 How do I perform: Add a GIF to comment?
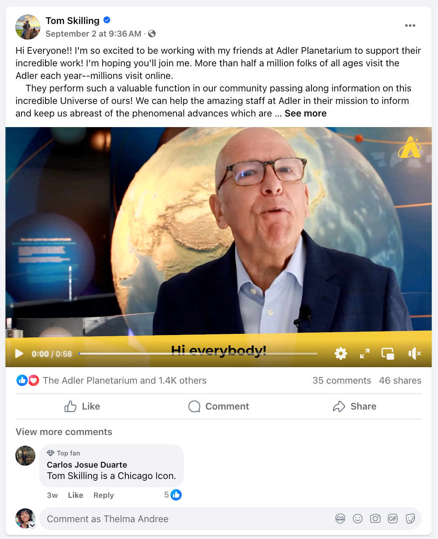tap(393, 519)
